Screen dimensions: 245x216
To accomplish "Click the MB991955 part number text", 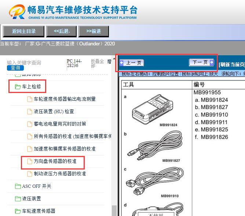I will click(207, 92).
